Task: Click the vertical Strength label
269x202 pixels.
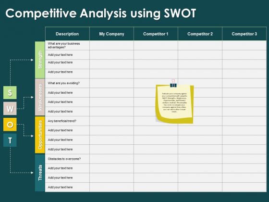Action: pos(40,60)
